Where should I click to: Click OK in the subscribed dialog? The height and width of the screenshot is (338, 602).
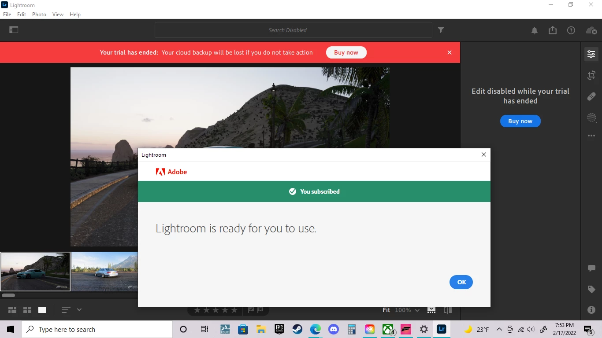click(x=461, y=282)
